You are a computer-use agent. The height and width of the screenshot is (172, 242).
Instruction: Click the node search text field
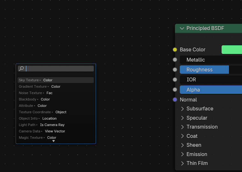click(59, 69)
